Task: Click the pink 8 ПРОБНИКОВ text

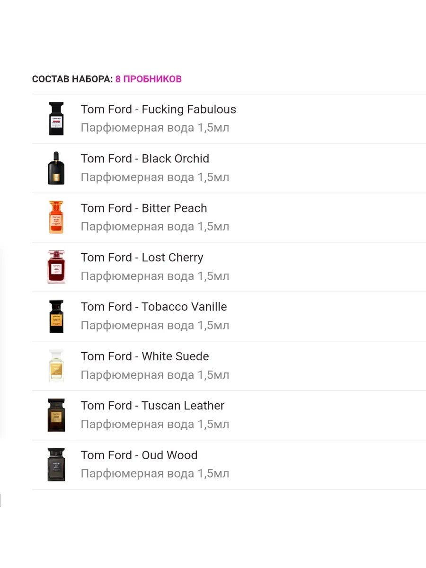Action: pos(149,79)
